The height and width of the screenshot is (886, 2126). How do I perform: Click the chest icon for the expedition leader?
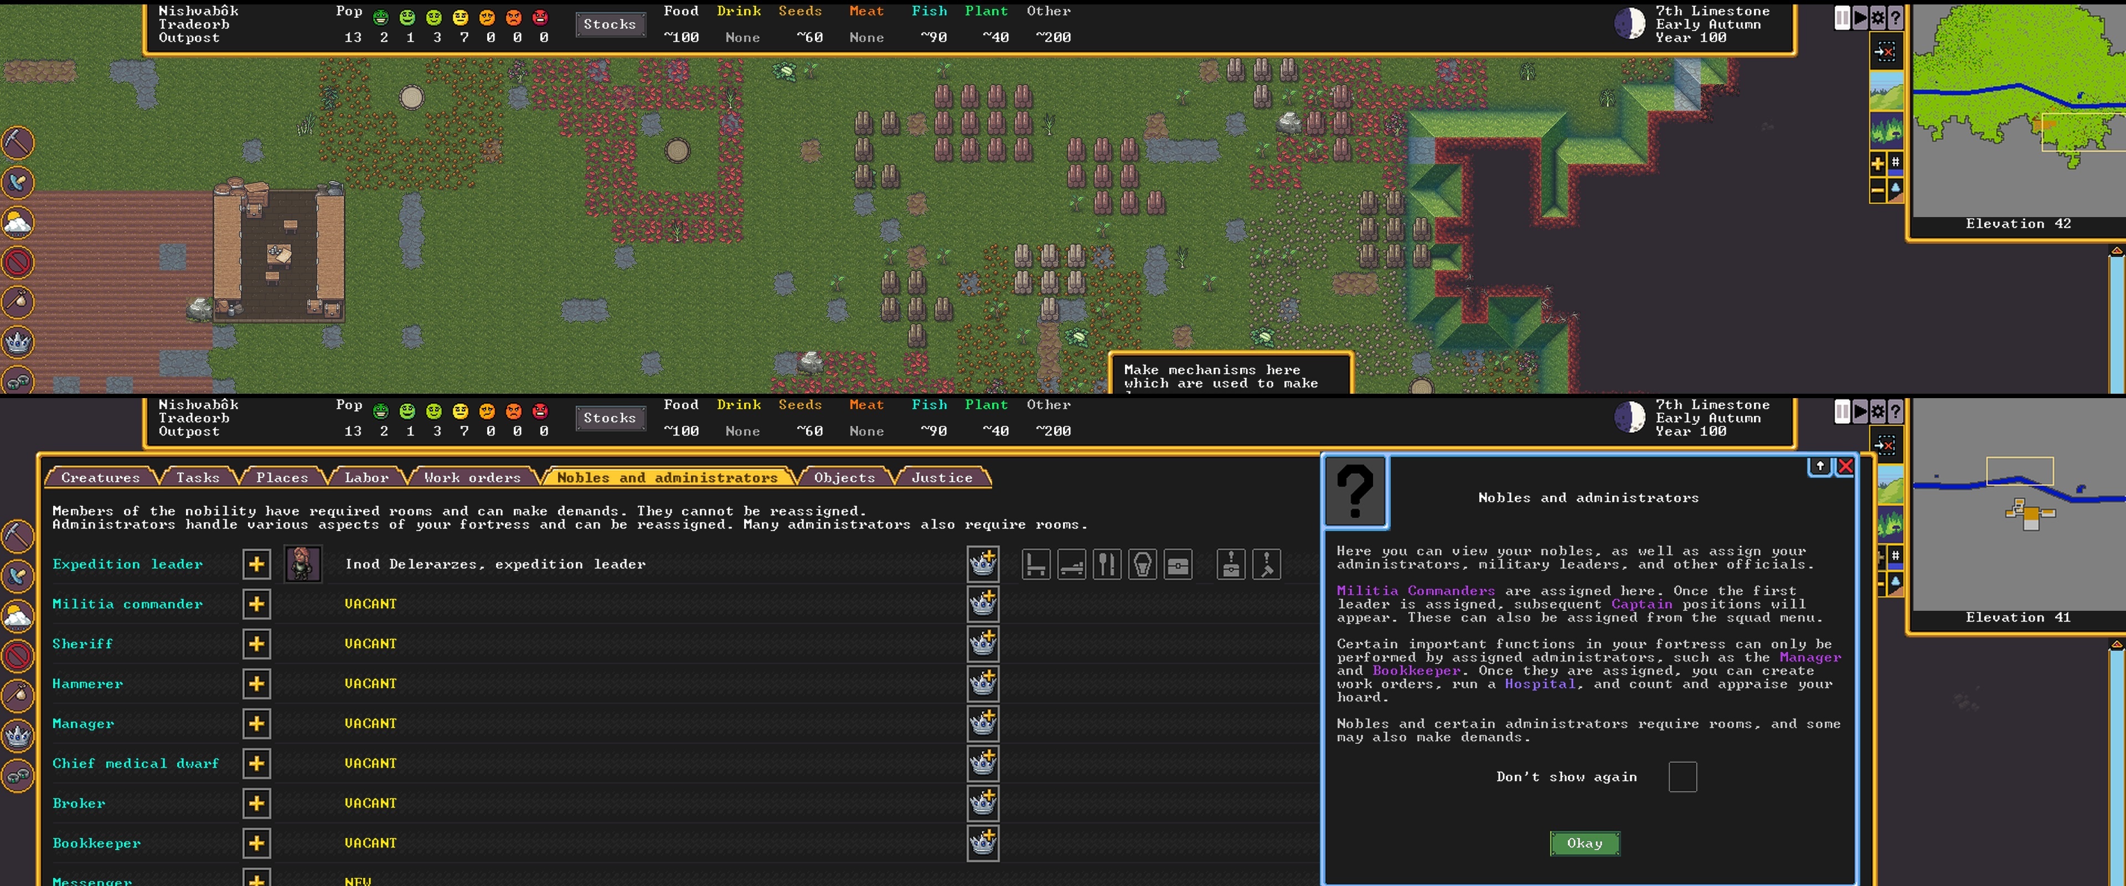point(1179,565)
